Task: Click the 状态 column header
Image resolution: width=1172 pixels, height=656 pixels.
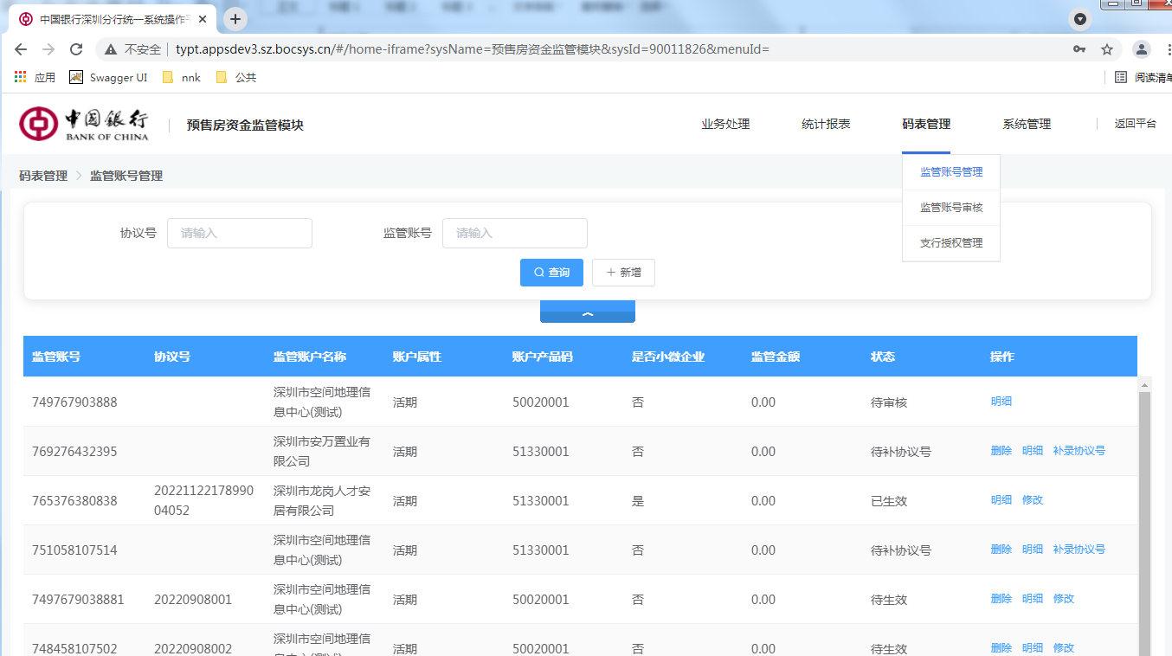Action: (x=883, y=357)
